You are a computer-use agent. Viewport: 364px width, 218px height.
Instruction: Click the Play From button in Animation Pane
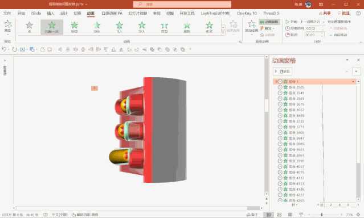283,72
